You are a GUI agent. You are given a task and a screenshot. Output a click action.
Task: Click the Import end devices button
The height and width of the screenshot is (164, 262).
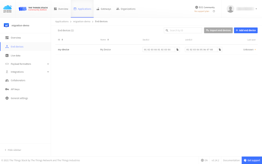[218, 30]
